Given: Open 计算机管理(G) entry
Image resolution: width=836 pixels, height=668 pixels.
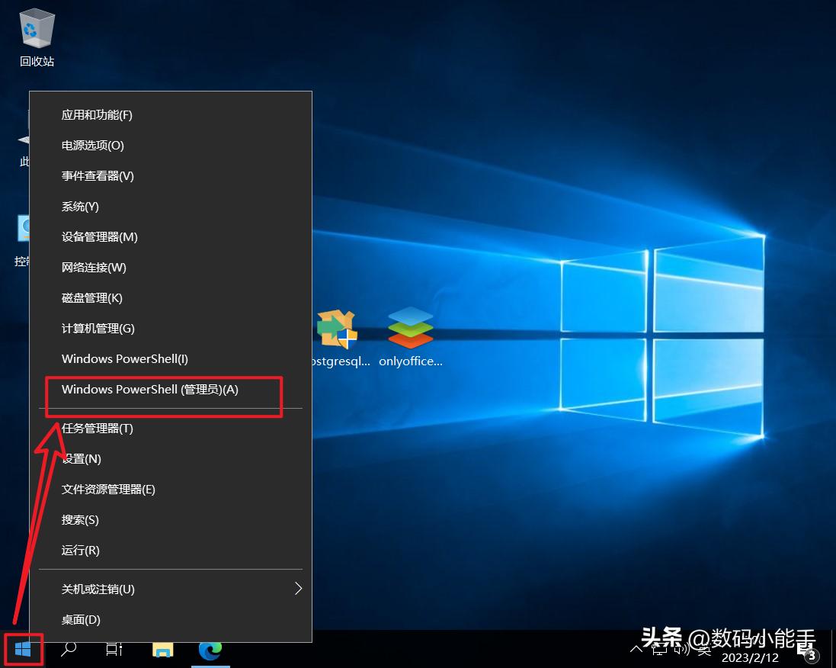Looking at the screenshot, I should [x=171, y=328].
